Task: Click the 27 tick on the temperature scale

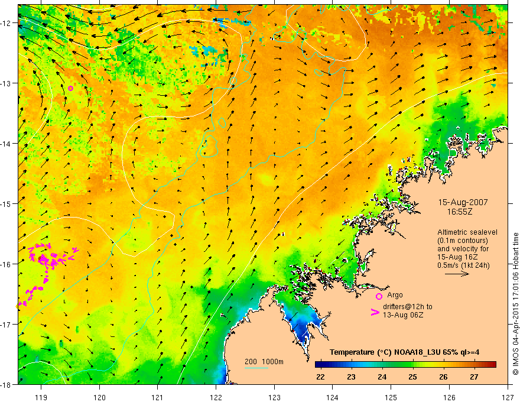Action: (x=474, y=377)
